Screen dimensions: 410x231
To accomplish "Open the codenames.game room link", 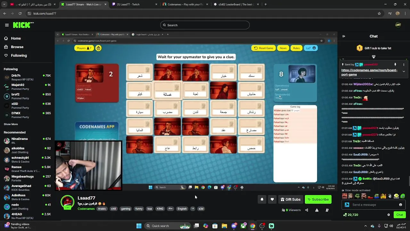I will [x=369, y=72].
